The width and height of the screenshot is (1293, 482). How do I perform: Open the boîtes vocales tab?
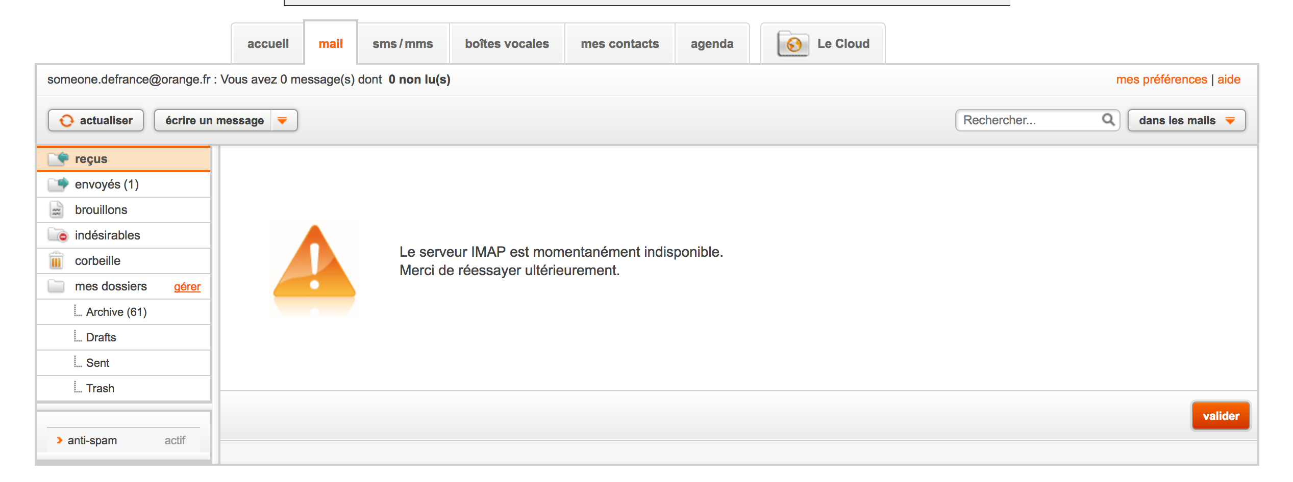click(x=507, y=44)
